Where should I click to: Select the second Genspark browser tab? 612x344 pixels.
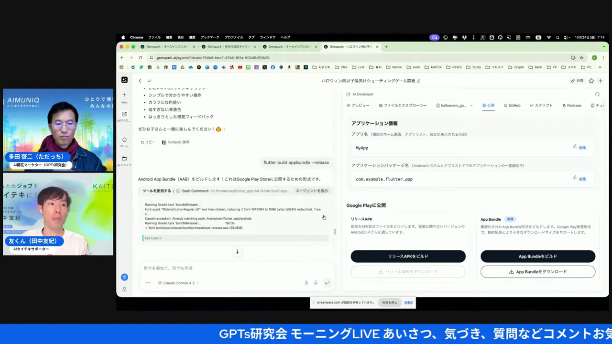pos(229,47)
